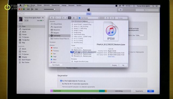Open the Görüntü menu
This screenshot has height=99, width=173.
coord(47,5)
